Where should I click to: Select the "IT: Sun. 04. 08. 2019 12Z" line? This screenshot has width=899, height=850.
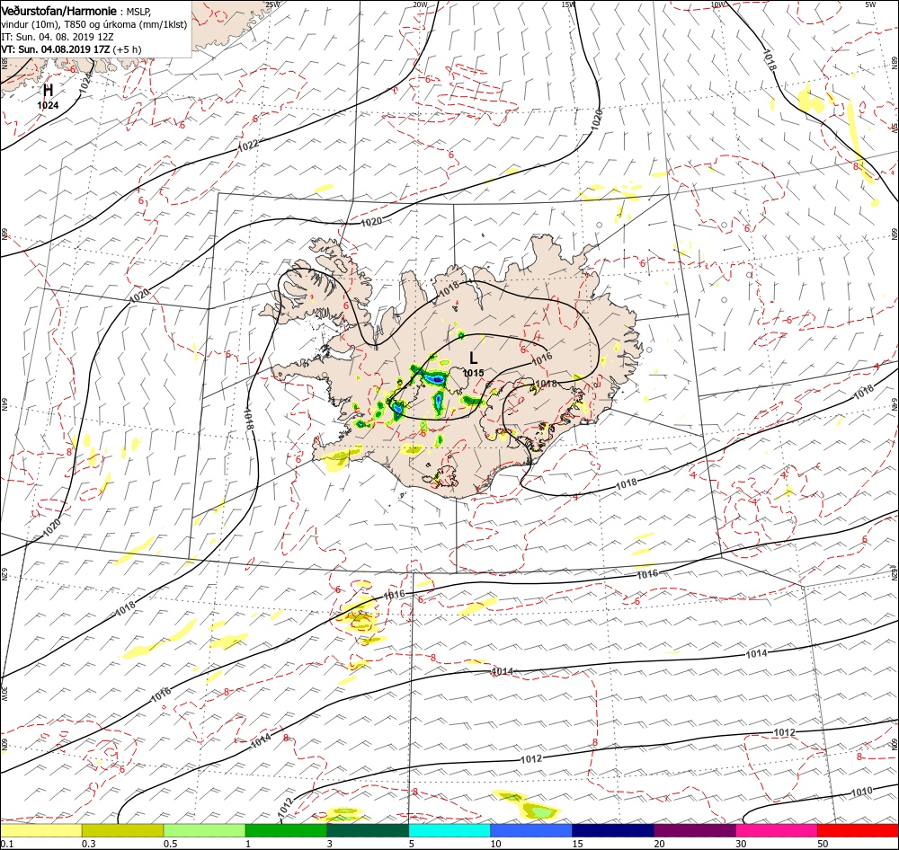pyautogui.click(x=58, y=37)
